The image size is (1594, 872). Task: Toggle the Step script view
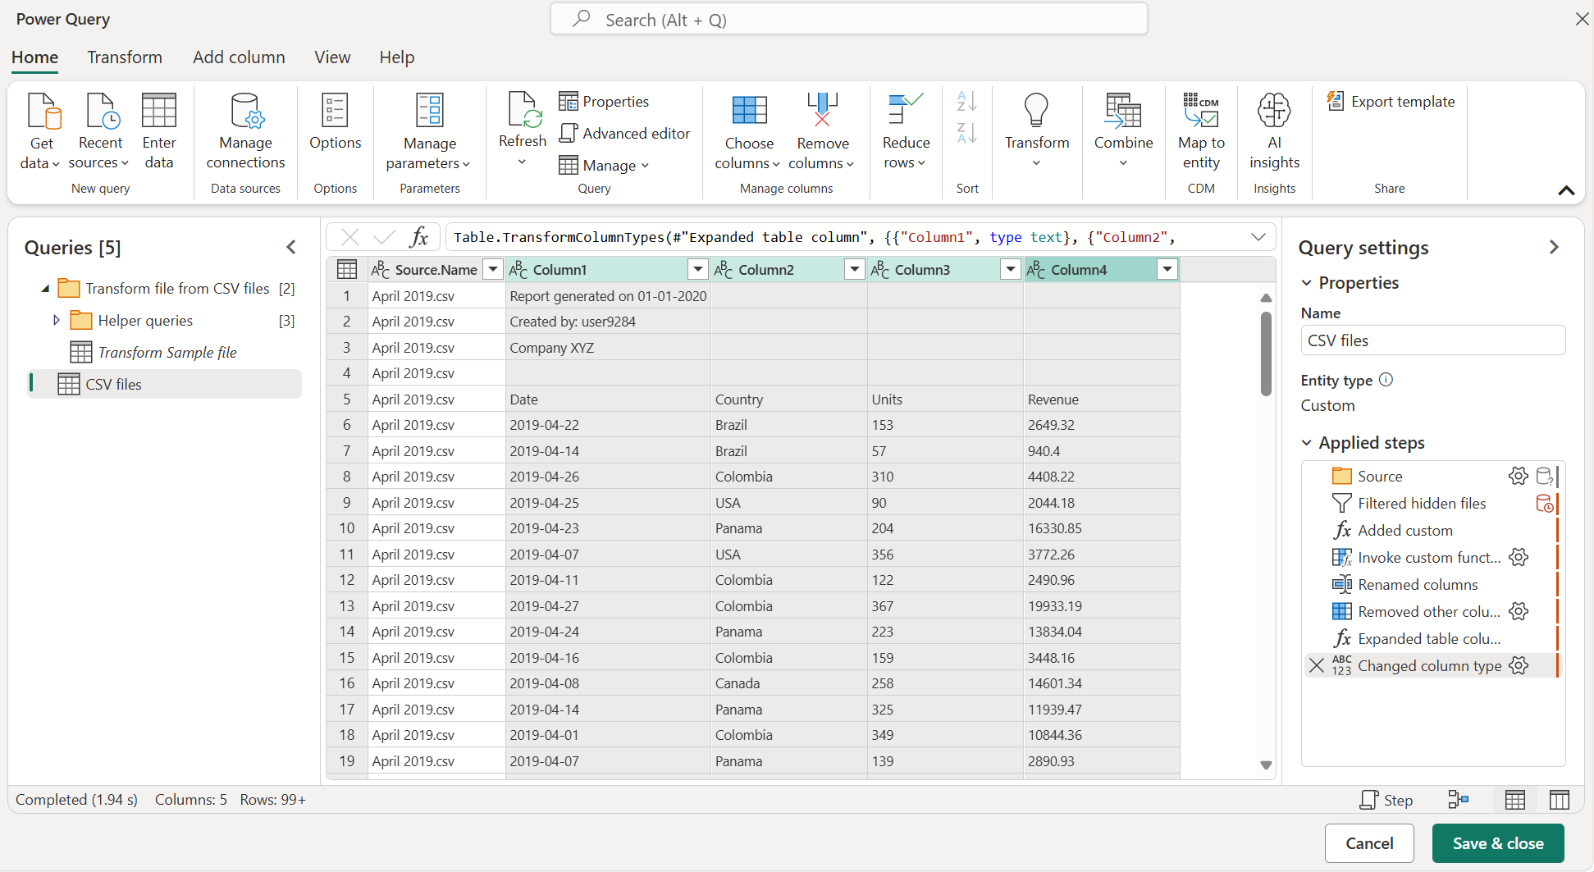[x=1386, y=800]
